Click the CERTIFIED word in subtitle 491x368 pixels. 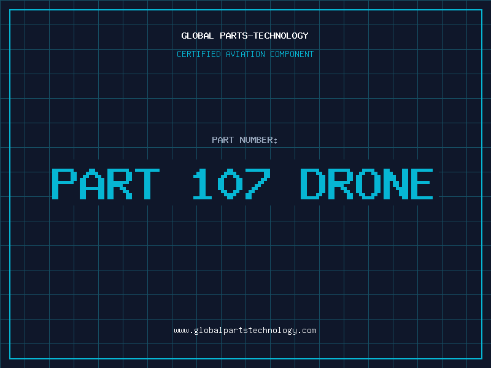pos(198,54)
